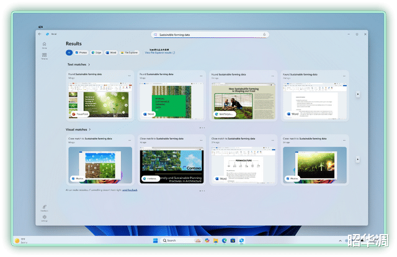Screen dimensions: 397x257
Task: Open Settings gear in the Recall sidebar
Action: 44,219
